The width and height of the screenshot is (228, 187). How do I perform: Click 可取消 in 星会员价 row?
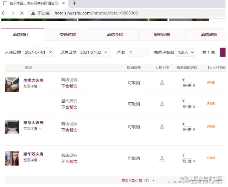tap(134, 104)
